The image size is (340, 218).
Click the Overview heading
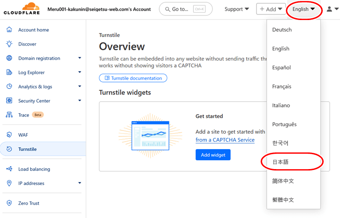[122, 47]
